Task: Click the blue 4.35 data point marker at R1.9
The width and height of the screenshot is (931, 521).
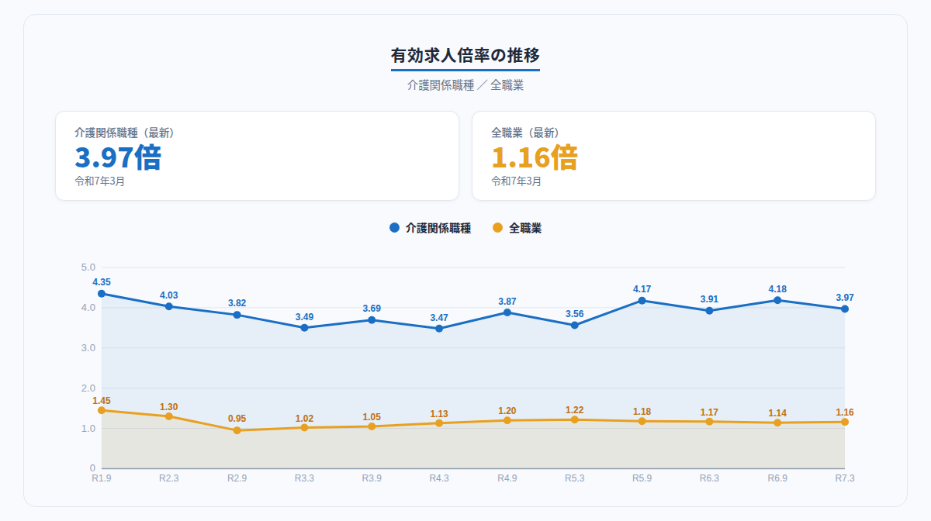Action: point(102,294)
